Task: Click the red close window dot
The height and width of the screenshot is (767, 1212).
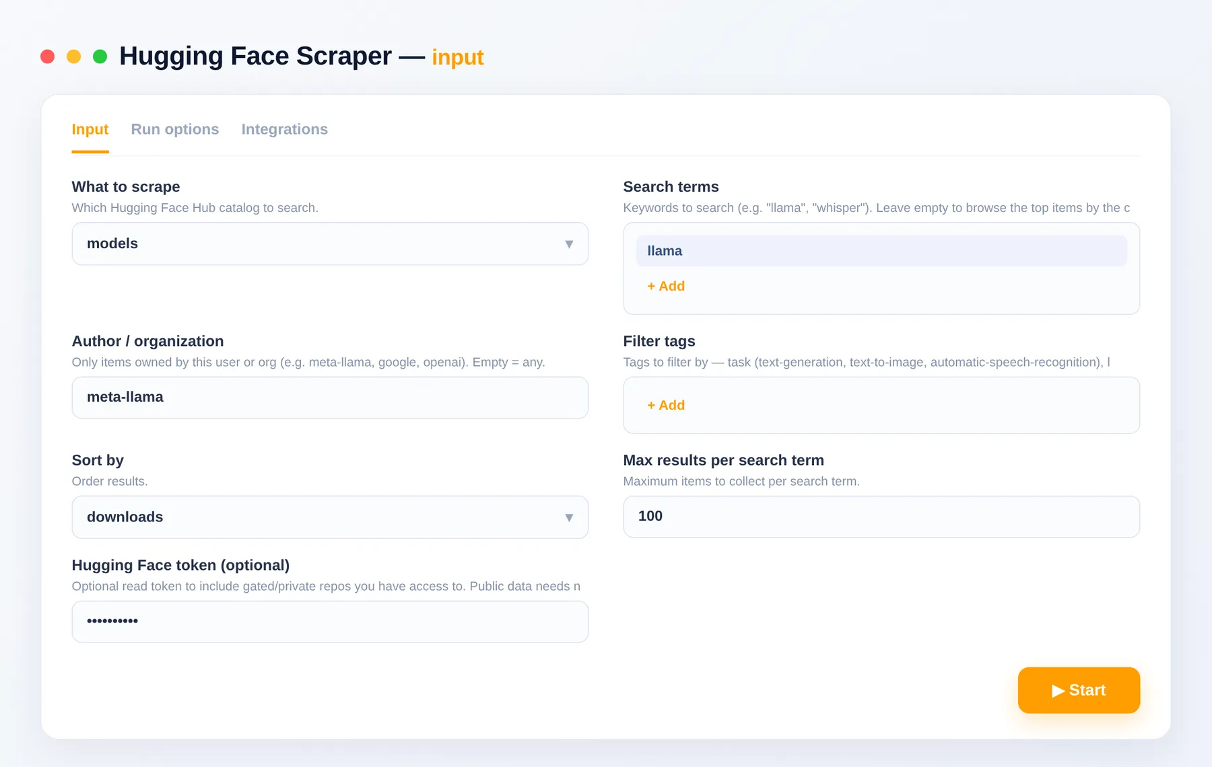Action: pyautogui.click(x=47, y=57)
